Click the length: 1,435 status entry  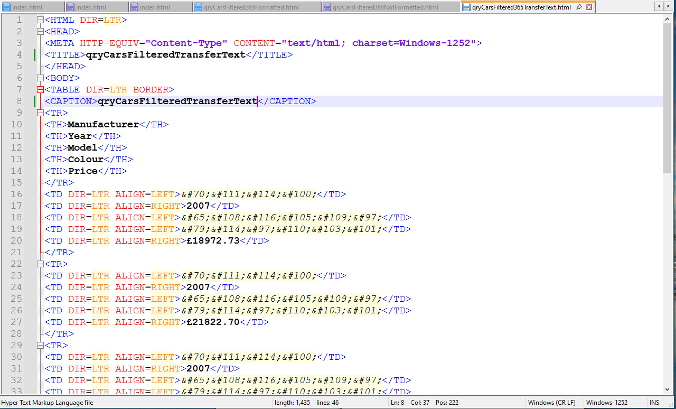[293, 403]
